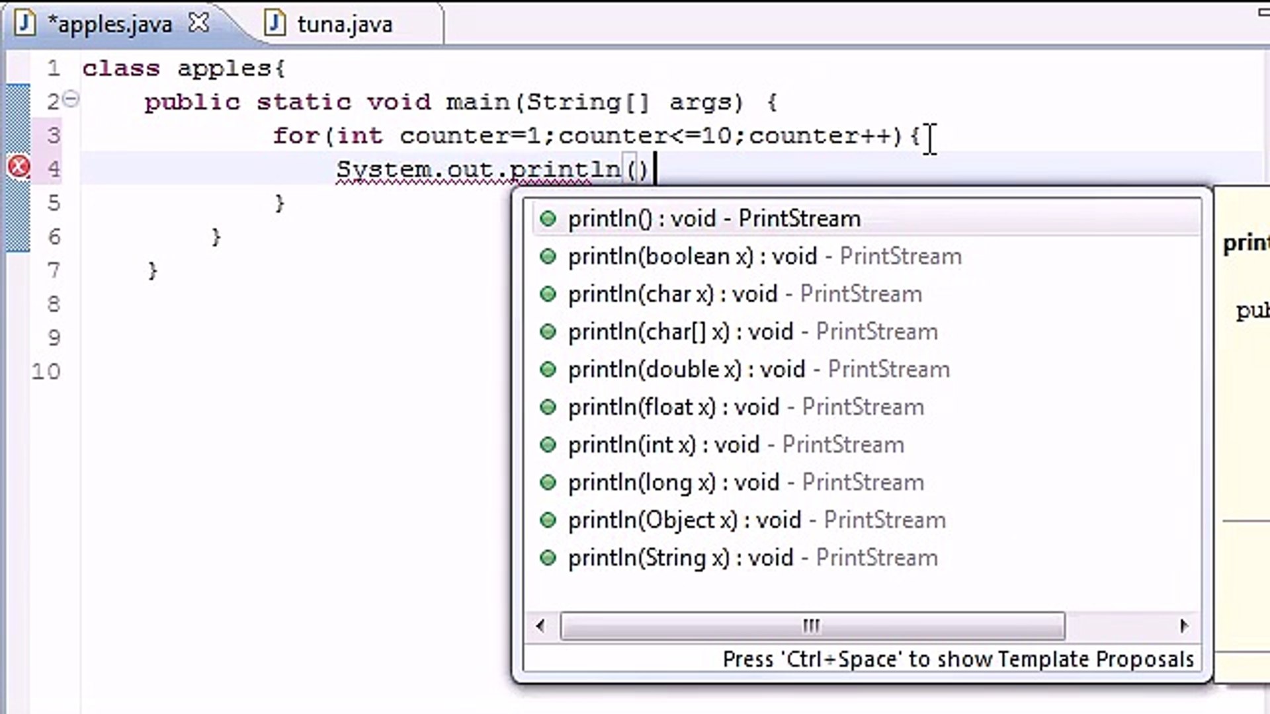Click the Java file icon on tuna.java tab
1270x714 pixels.
[273, 22]
